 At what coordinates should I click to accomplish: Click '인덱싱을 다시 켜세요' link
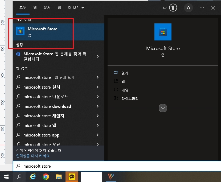[33, 156]
